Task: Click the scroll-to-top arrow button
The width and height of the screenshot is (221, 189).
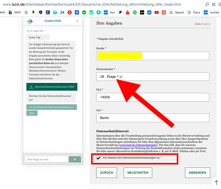Action: pyautogui.click(x=216, y=183)
